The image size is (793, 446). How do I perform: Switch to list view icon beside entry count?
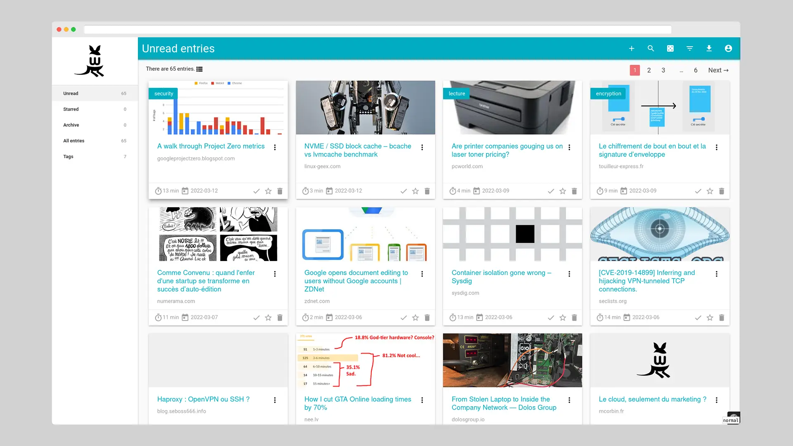199,69
